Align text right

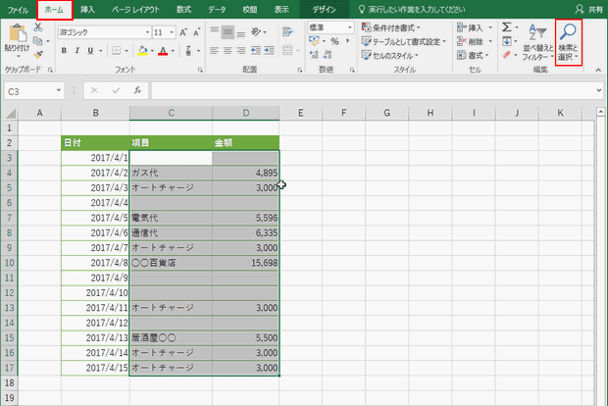pyautogui.click(x=241, y=50)
